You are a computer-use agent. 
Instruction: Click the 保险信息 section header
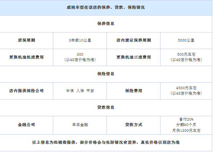coord(106,74)
